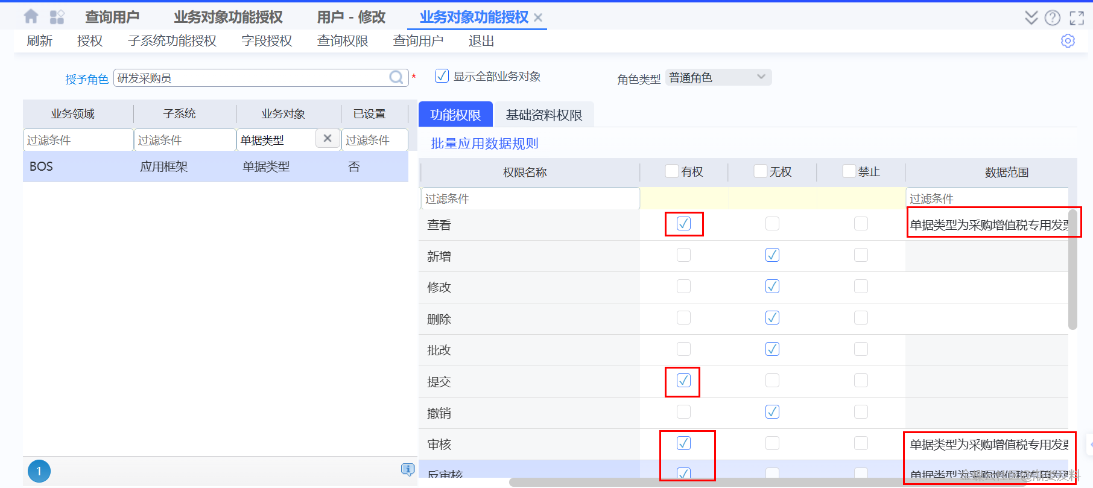Screen dimensions: 1093x488
Task: Click 退出 in toolbar
Action: pos(481,41)
